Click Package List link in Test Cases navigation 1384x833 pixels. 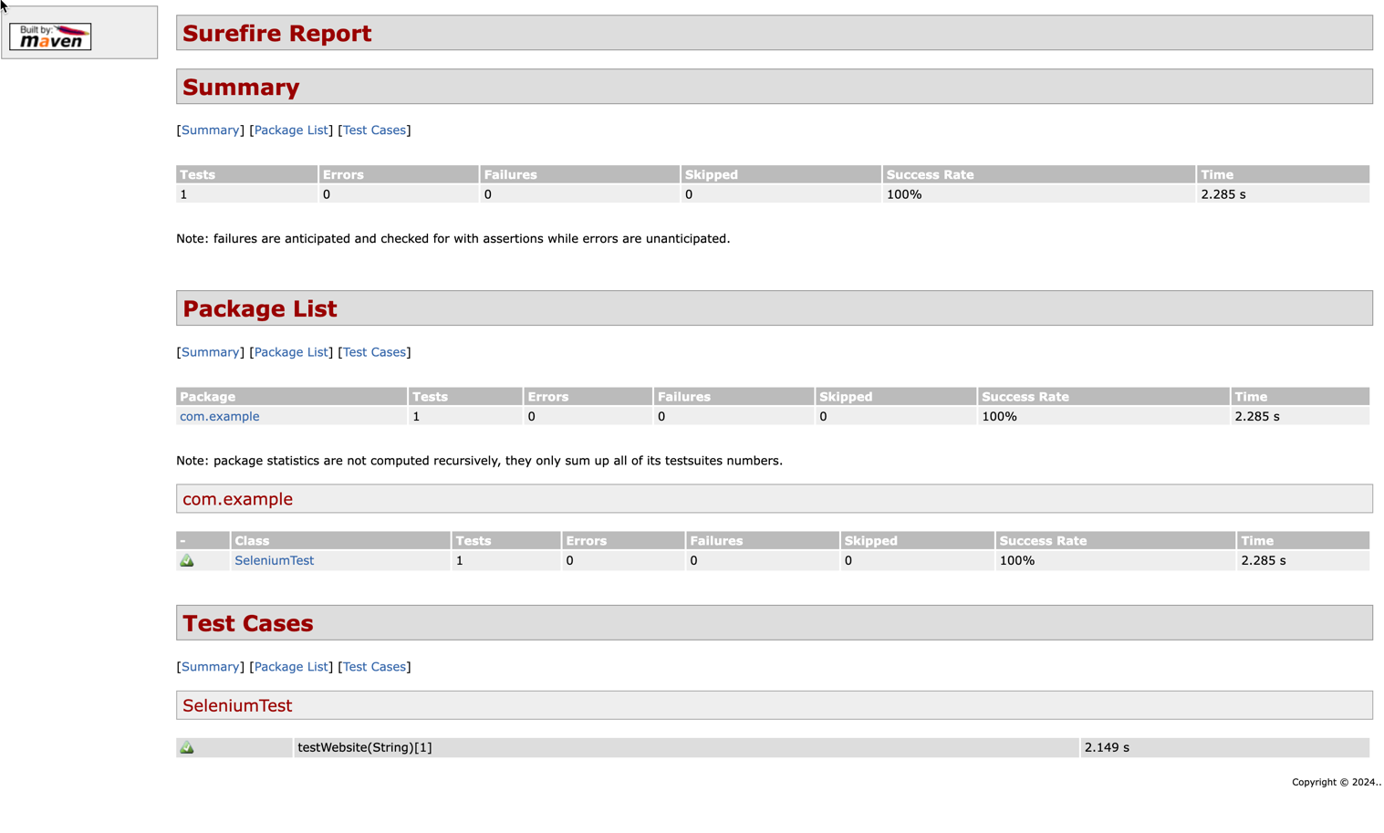291,667
